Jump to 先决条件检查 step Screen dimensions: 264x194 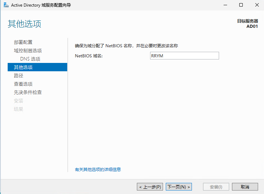(28, 92)
